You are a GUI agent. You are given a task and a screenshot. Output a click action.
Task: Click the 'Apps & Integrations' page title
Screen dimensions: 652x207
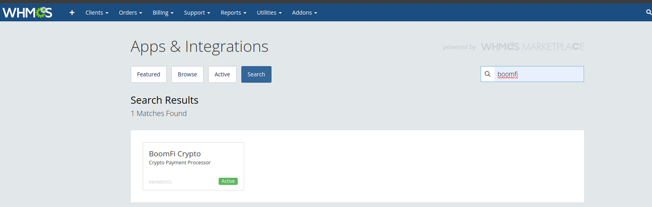point(199,47)
